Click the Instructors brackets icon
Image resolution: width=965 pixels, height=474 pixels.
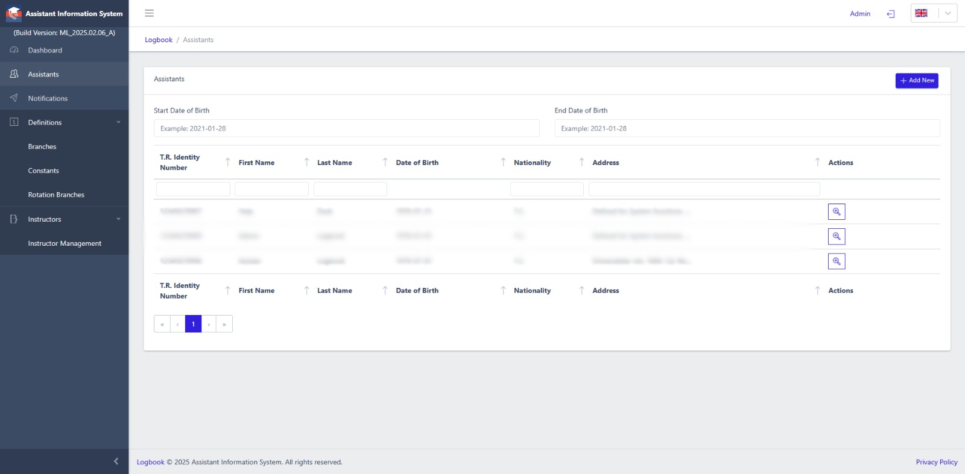(x=14, y=219)
